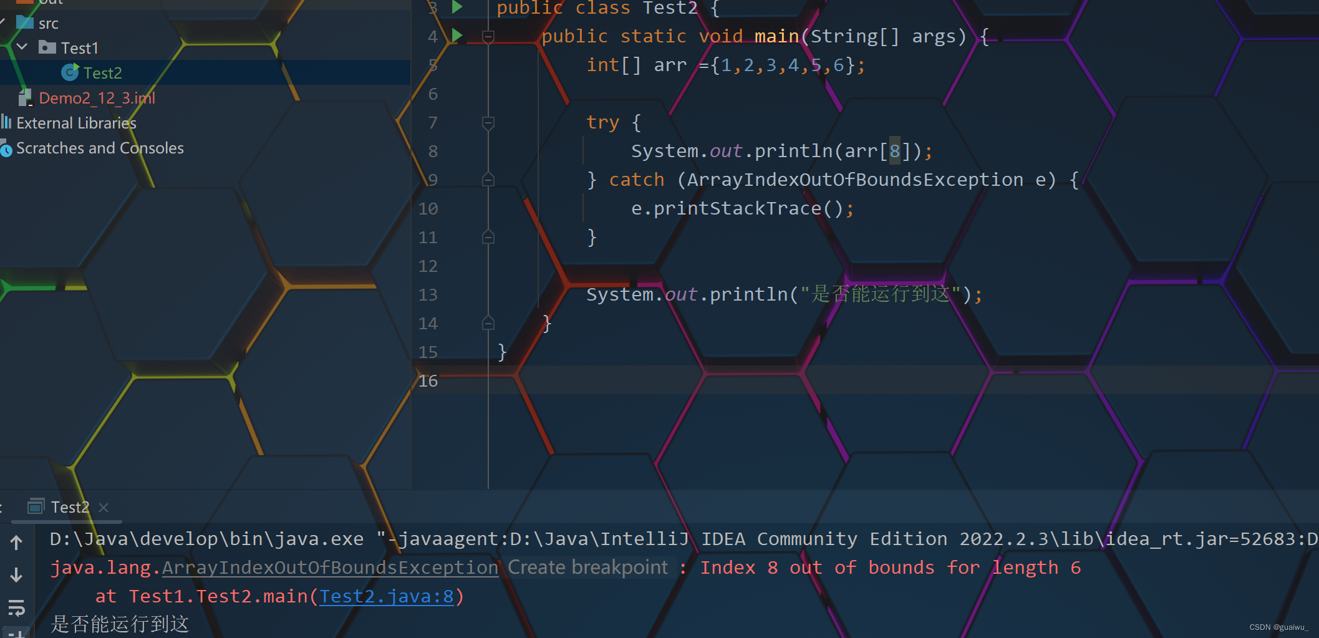Click the Test2 run tab window icon

coord(36,506)
